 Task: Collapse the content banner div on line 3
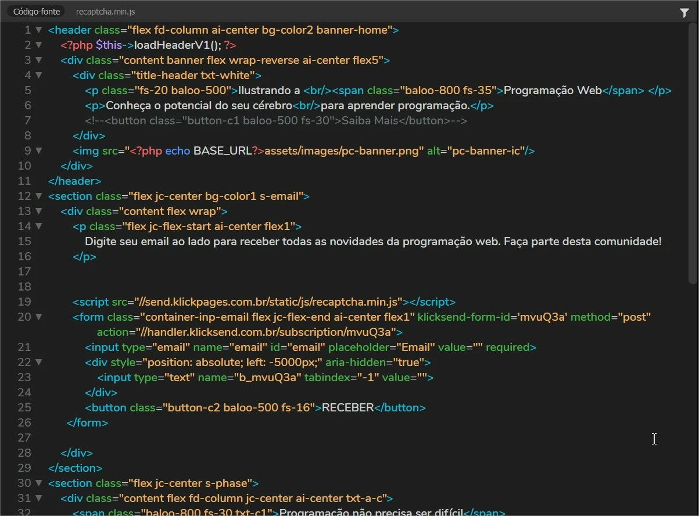point(38,60)
